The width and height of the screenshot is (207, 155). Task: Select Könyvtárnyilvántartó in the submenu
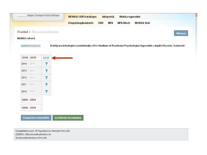click(x=81, y=23)
